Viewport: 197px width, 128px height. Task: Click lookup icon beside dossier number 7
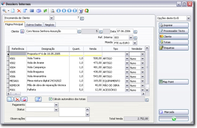82,19
